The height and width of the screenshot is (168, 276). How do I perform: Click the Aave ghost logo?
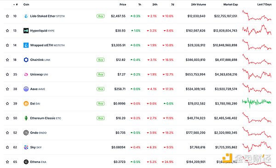pos(26,89)
